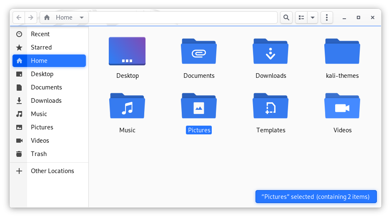
Task: Click the Music note icon in sidebar
Action: [19, 114]
